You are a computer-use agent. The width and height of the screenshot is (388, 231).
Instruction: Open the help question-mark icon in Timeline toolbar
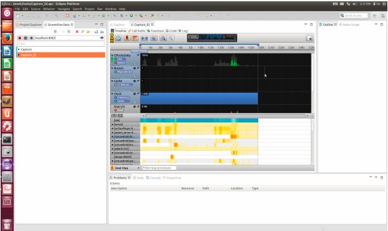pyautogui.click(x=118, y=38)
